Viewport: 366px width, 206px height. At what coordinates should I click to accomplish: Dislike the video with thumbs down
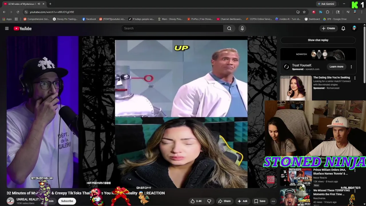209,201
